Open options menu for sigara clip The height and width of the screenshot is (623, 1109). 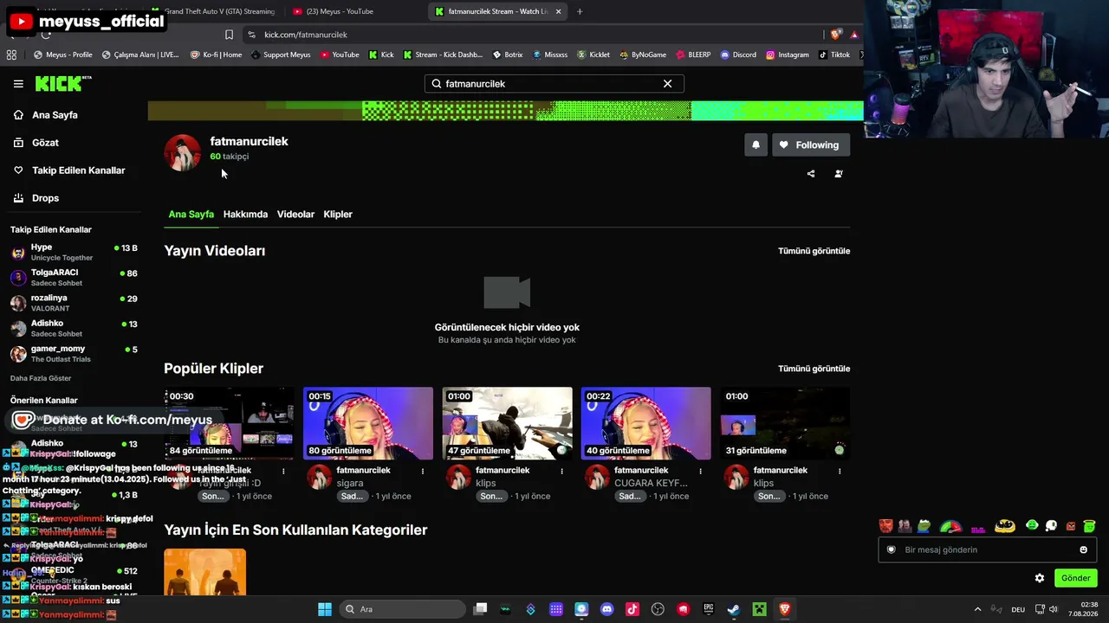[x=423, y=472]
